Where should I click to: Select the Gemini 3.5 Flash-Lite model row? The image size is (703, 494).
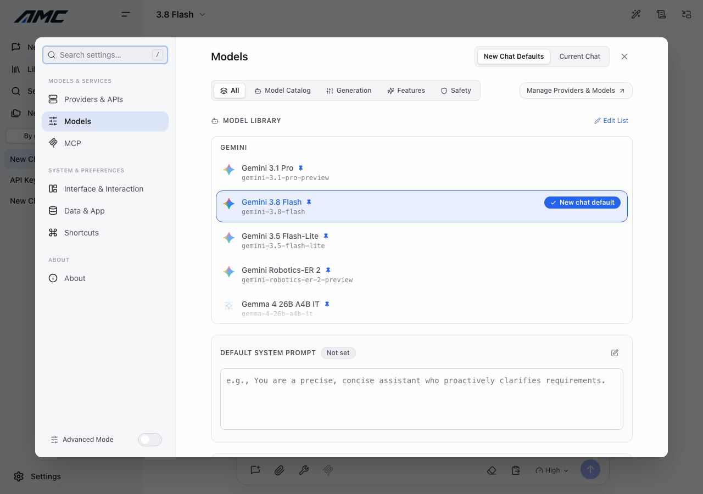coord(422,240)
